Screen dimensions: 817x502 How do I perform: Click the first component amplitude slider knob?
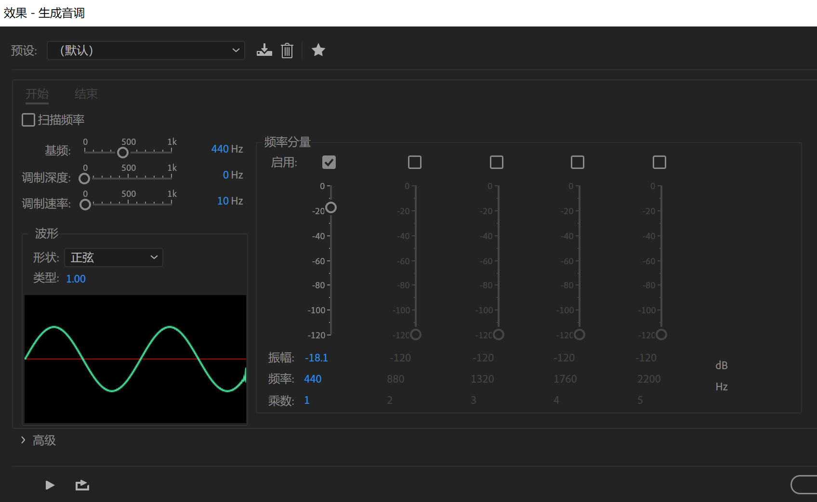tap(331, 207)
